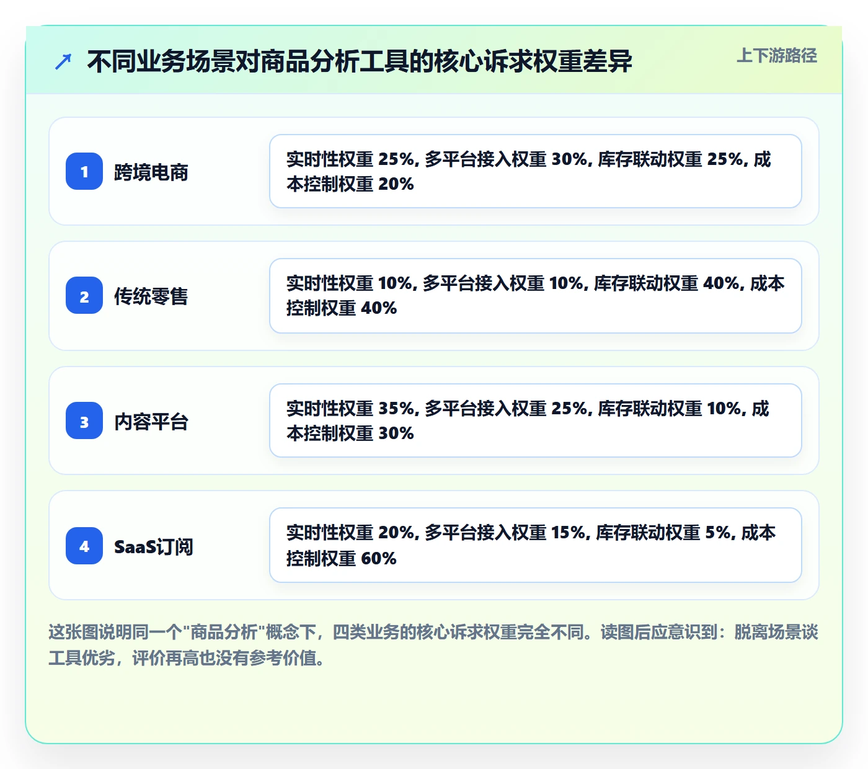Screen dimensions: 868x769
Task: Open the 内容平台 weights box starting 实时性权重 35%
Action: click(536, 420)
